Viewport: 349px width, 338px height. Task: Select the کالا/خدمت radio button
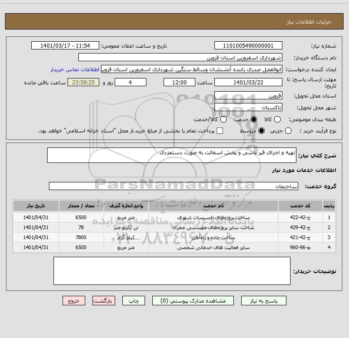click(223, 119)
